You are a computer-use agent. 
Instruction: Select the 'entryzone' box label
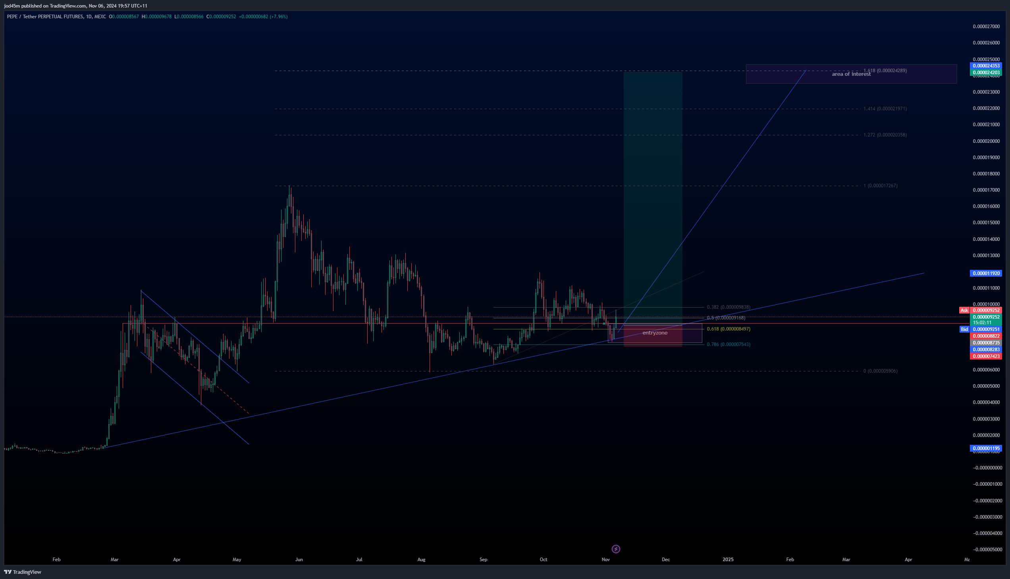pyautogui.click(x=655, y=333)
